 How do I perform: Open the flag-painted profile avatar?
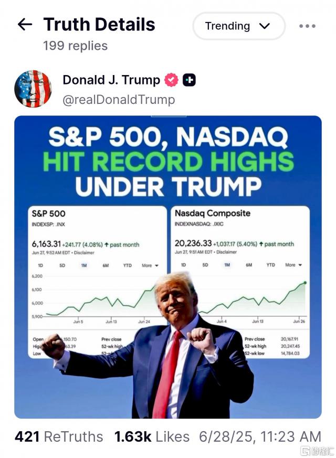point(33,89)
